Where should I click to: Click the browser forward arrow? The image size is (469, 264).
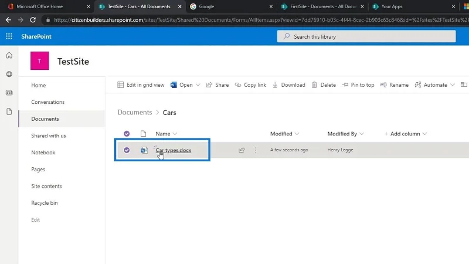[x=21, y=20]
